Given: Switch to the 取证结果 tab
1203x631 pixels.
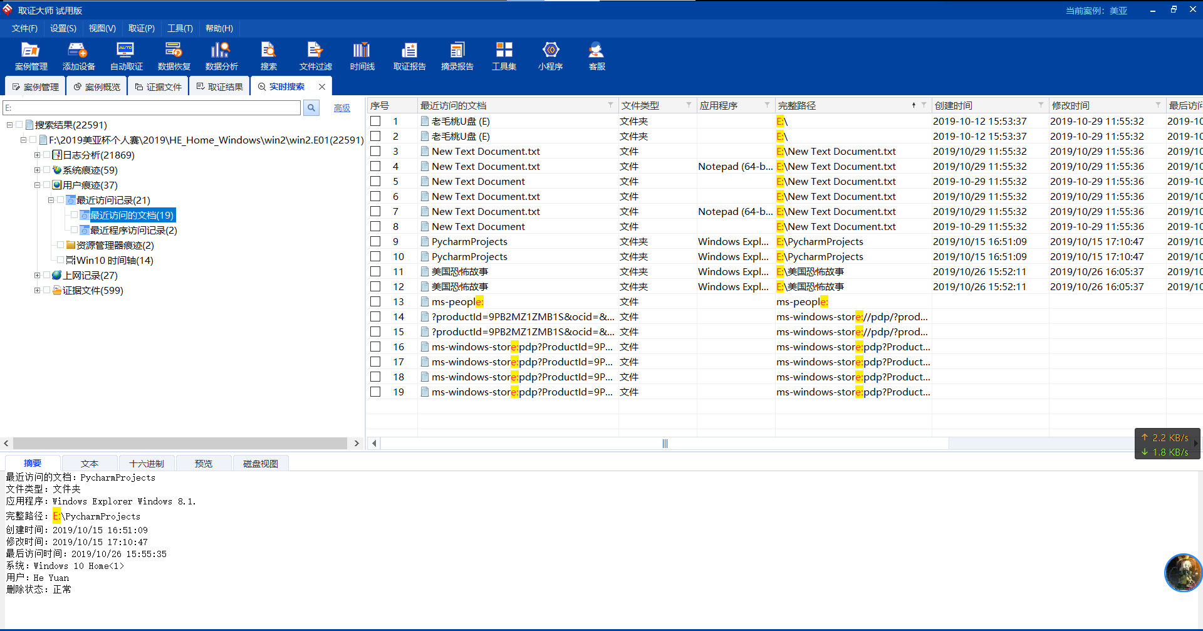Looking at the screenshot, I should pos(219,86).
